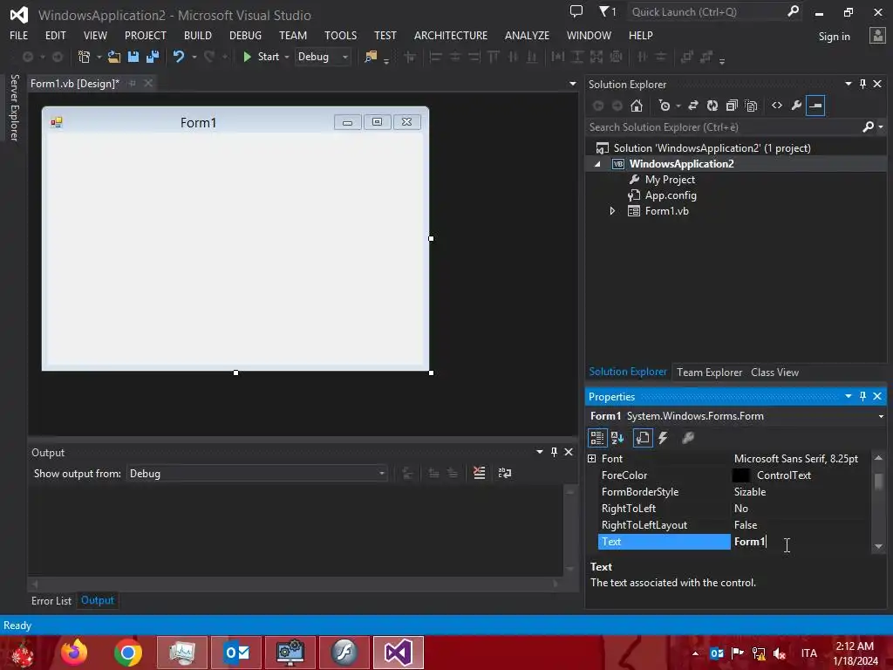Expand the Form1.vb tree node

612,211
